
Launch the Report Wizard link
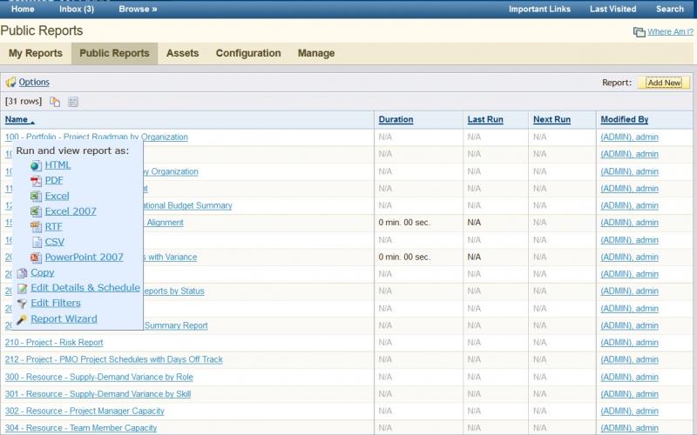click(64, 318)
